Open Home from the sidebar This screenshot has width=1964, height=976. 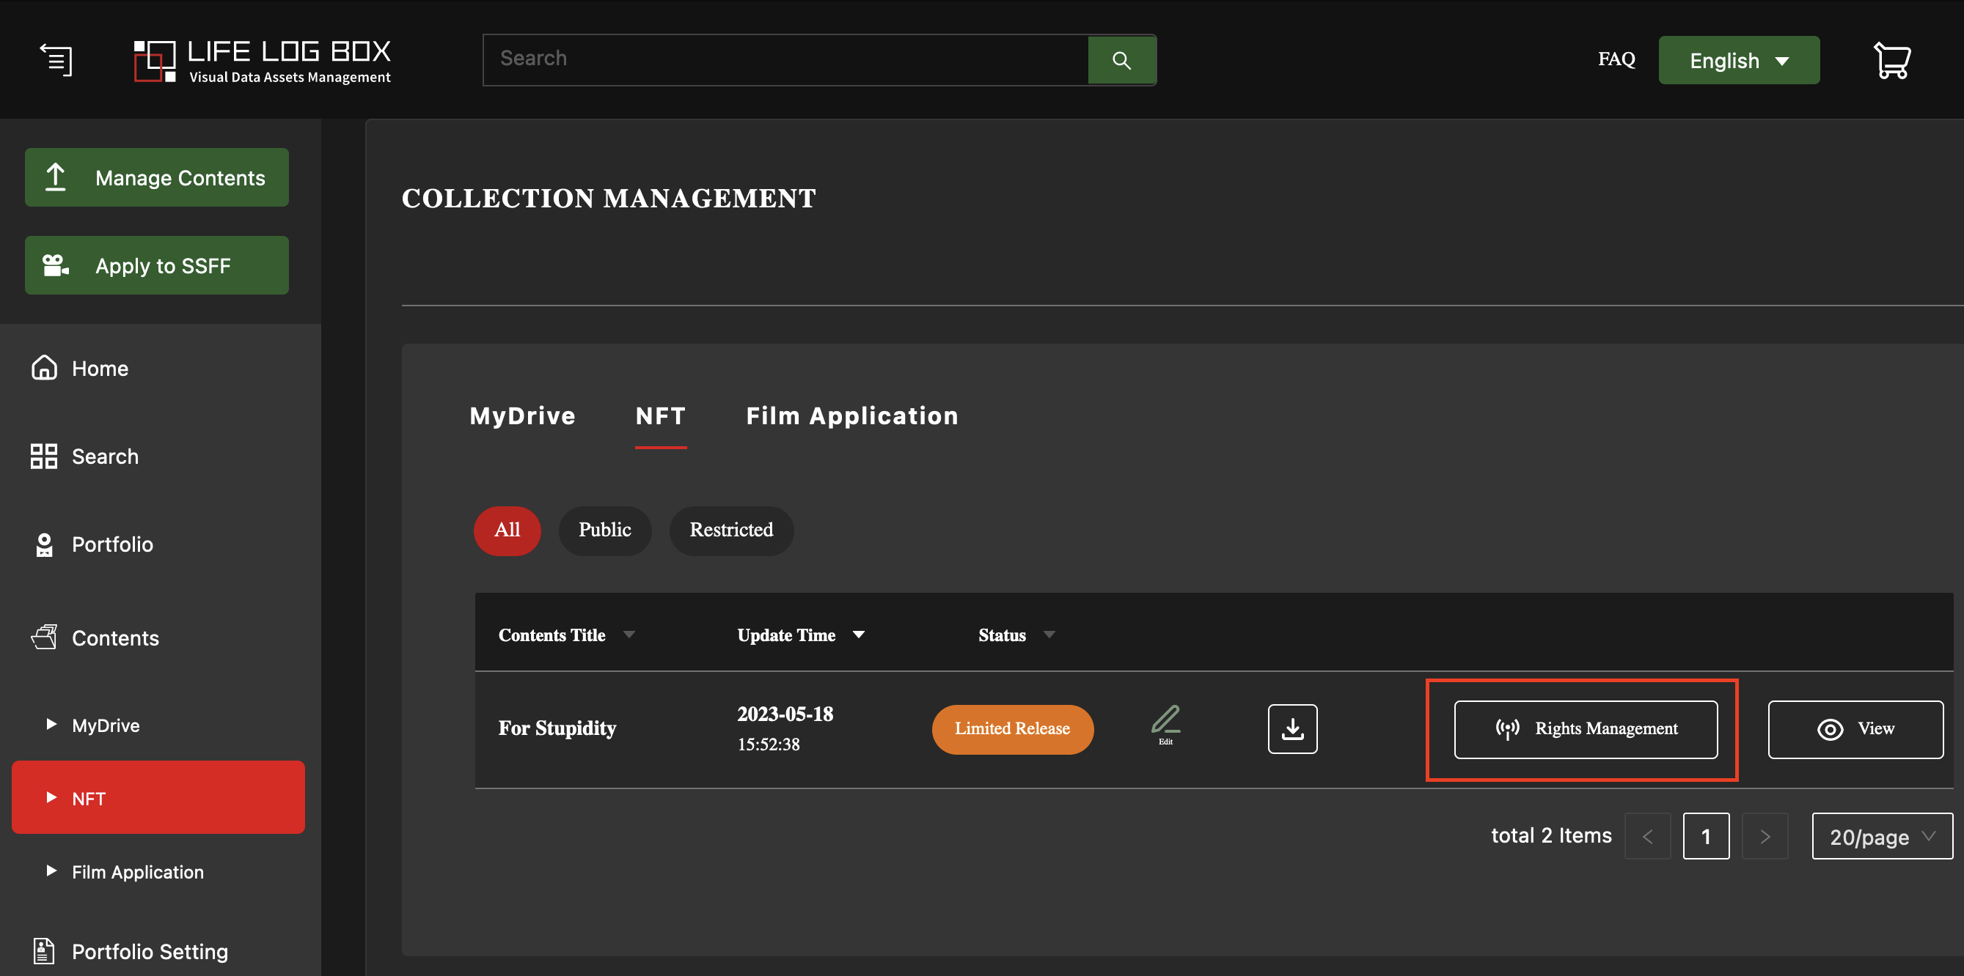pos(80,368)
